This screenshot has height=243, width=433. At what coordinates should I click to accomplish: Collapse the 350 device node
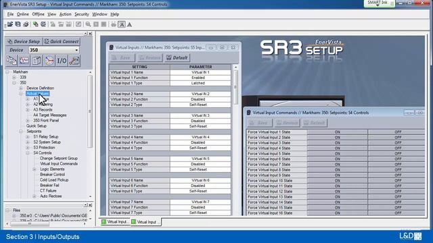[x=14, y=82]
